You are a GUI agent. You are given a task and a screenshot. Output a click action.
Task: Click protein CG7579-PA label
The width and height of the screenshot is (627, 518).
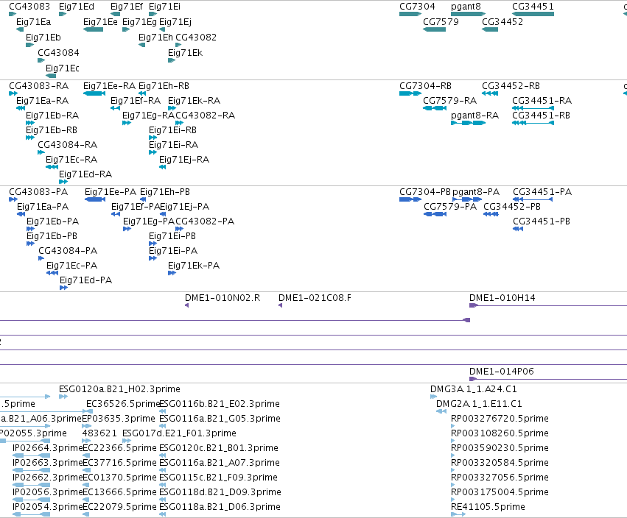[450, 207]
